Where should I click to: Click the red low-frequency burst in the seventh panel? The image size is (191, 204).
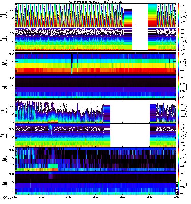pos(38,169)
